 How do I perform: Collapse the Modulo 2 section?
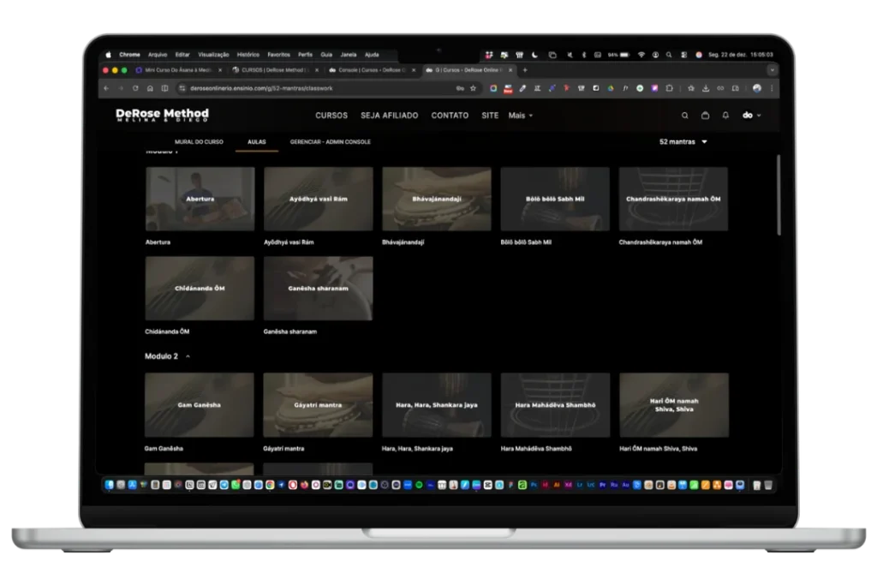tap(188, 356)
